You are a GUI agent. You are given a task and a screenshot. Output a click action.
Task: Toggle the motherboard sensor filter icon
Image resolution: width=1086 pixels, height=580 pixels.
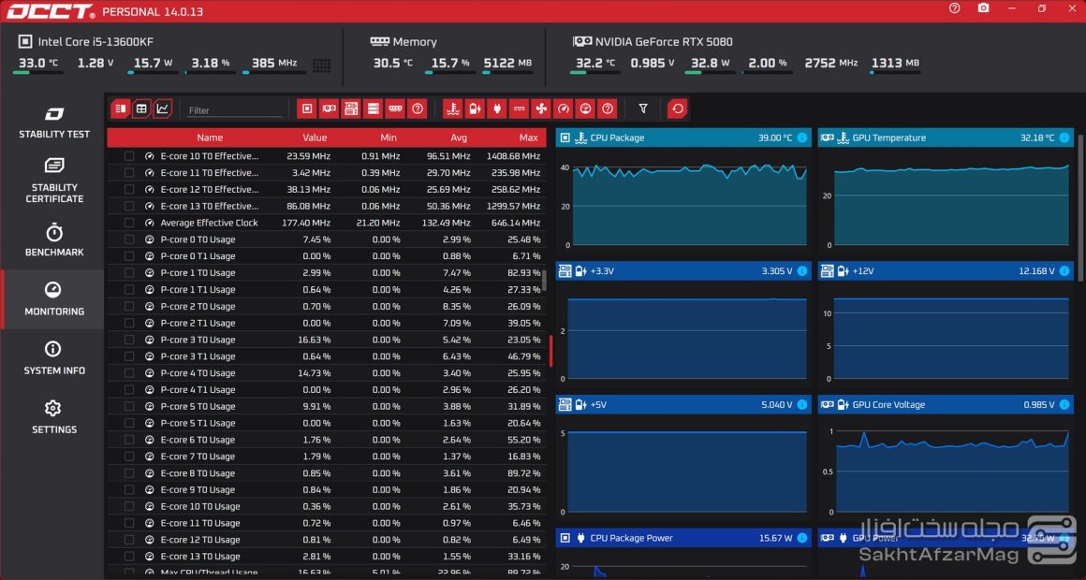pos(351,109)
